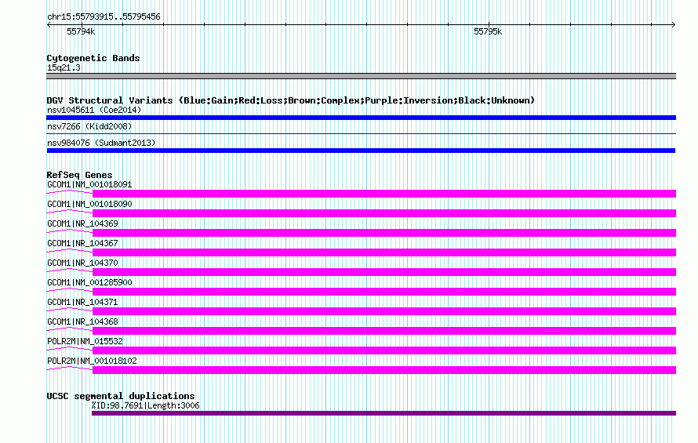This screenshot has height=443, width=698.
Task: Click the %ID:98.7691|Length:3006 label
Action: click(x=146, y=405)
